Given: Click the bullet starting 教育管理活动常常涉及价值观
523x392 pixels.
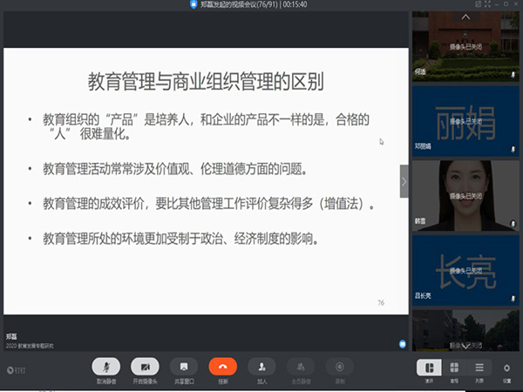Looking at the screenshot, I should point(175,169).
